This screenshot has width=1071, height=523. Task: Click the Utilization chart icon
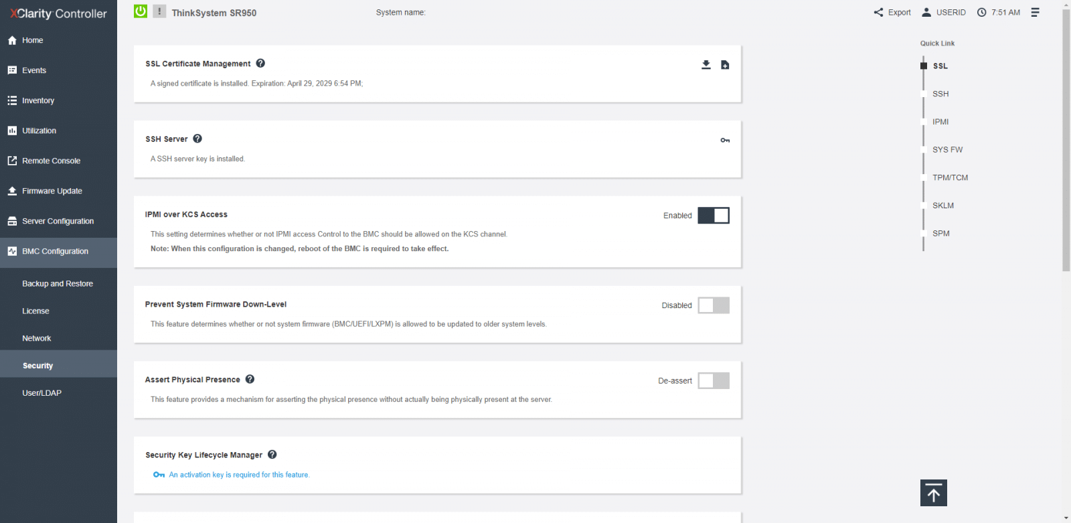12,131
